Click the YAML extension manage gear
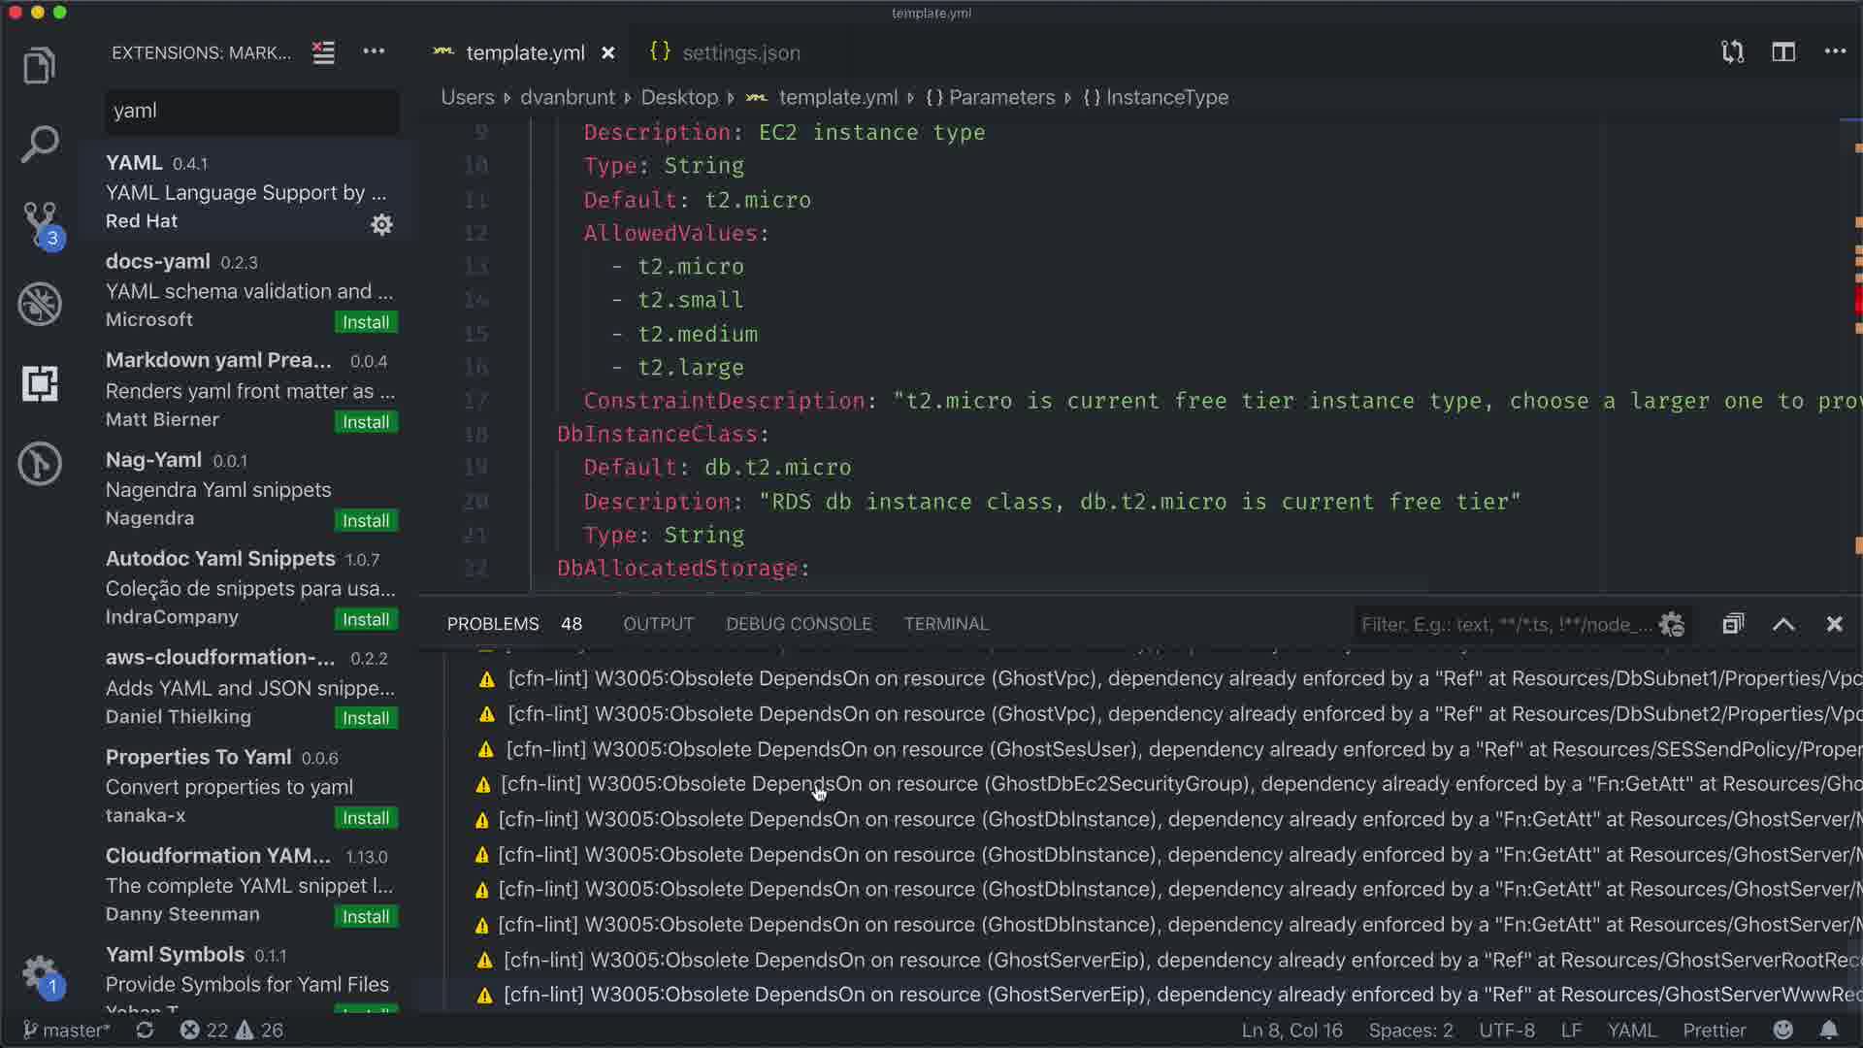 point(381,224)
